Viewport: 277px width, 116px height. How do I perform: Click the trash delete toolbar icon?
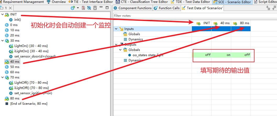click(x=95, y=8)
